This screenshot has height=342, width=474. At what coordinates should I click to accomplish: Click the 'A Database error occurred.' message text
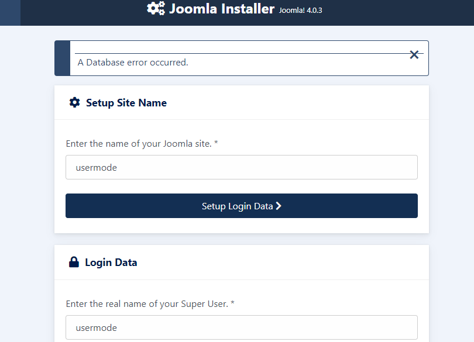(133, 62)
